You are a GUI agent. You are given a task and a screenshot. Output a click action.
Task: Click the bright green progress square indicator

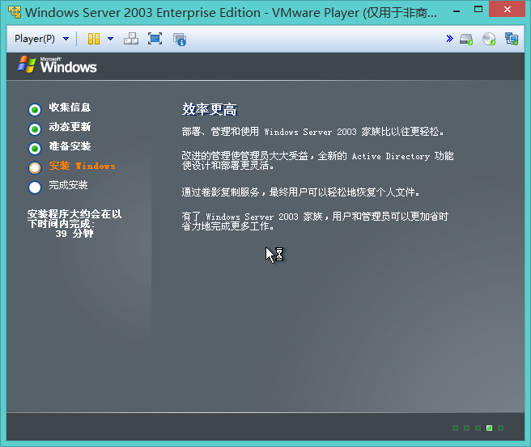point(489,428)
